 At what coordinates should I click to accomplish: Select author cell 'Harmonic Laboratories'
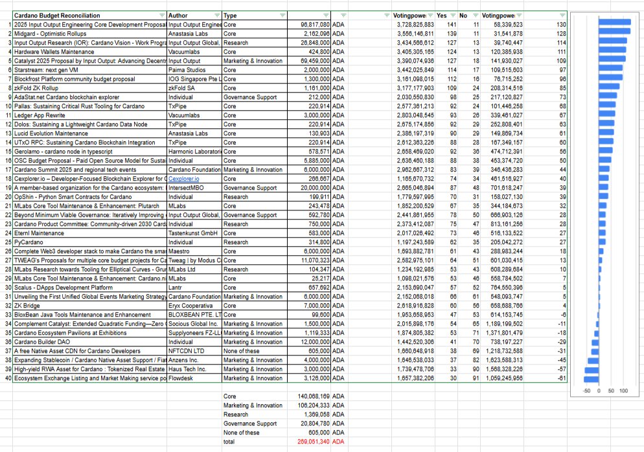194,152
